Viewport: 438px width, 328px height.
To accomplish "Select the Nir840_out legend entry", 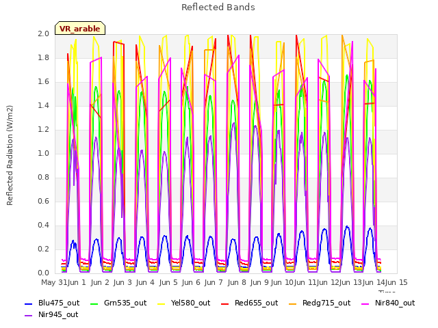I will (388, 303).
